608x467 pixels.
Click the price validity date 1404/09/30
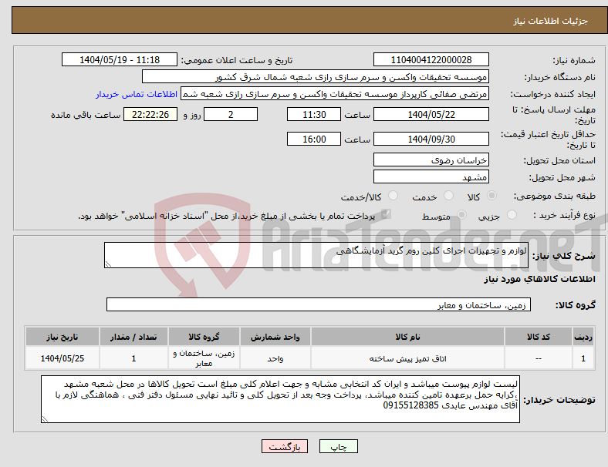(431, 139)
